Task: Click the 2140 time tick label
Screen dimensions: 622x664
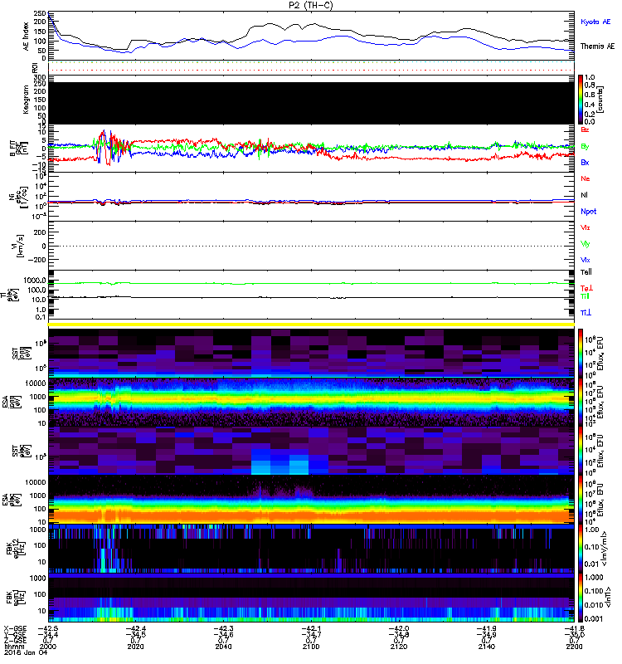Action: point(487,647)
